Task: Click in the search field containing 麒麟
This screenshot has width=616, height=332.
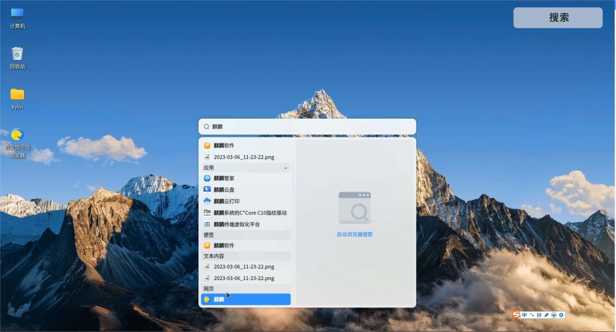Action: click(307, 127)
